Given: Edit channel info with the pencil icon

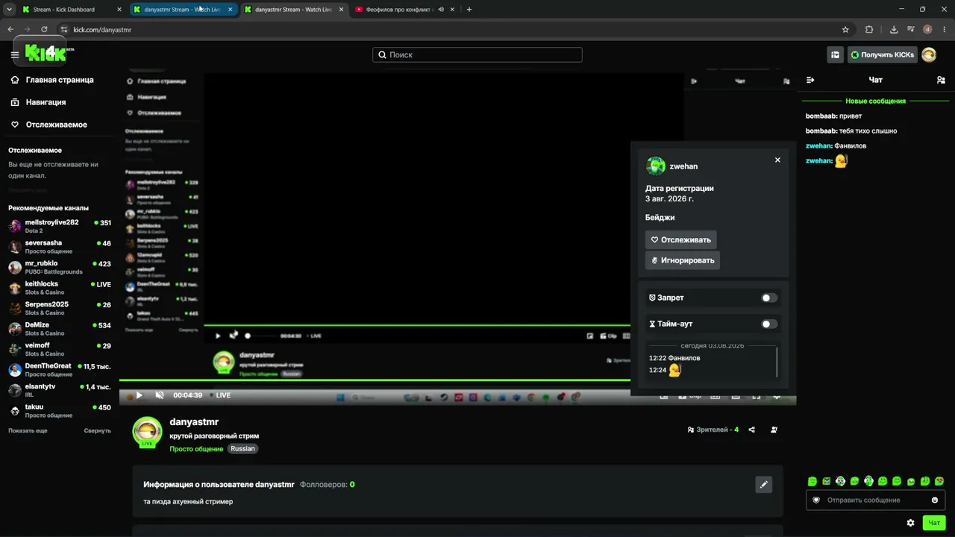Looking at the screenshot, I should [764, 485].
